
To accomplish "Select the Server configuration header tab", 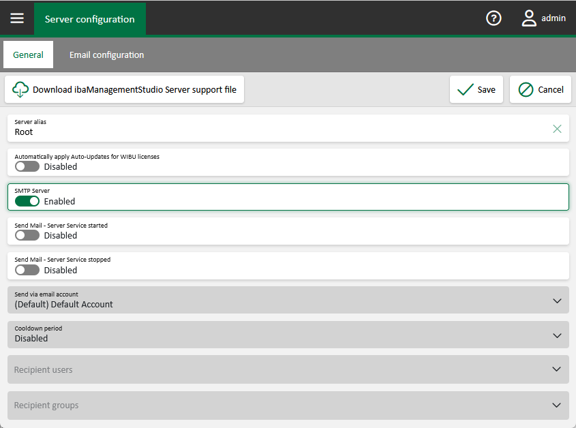I will coord(89,19).
